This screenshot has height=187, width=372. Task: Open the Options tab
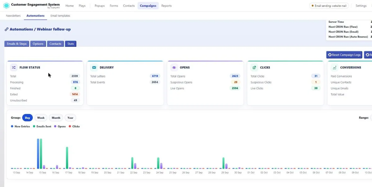coord(38,44)
